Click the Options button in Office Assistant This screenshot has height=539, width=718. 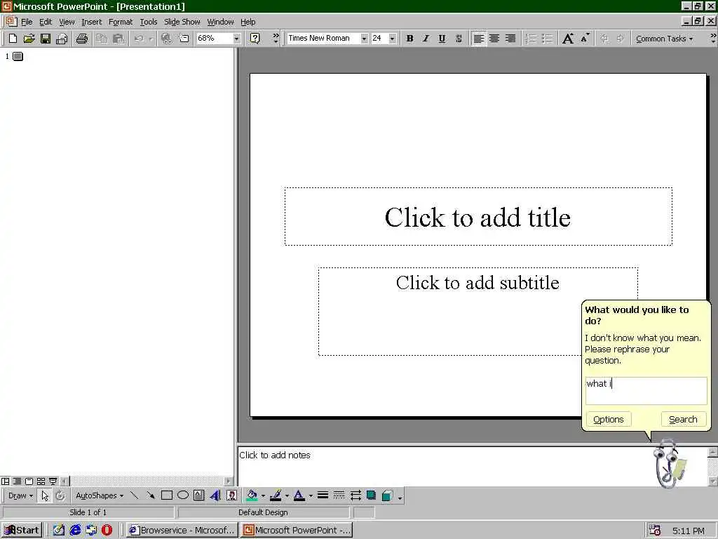click(x=608, y=420)
